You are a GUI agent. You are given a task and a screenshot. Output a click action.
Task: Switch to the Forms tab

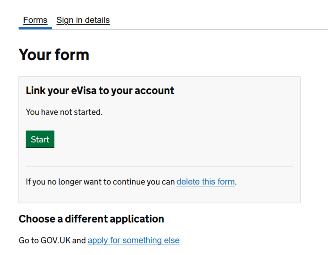pos(35,20)
